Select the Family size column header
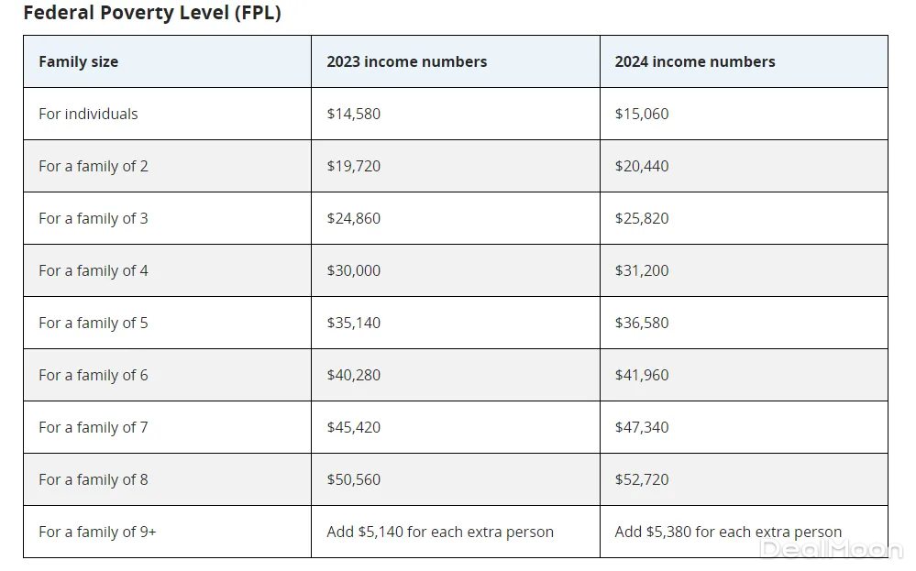Viewport: 916px width, 571px height. [x=78, y=61]
